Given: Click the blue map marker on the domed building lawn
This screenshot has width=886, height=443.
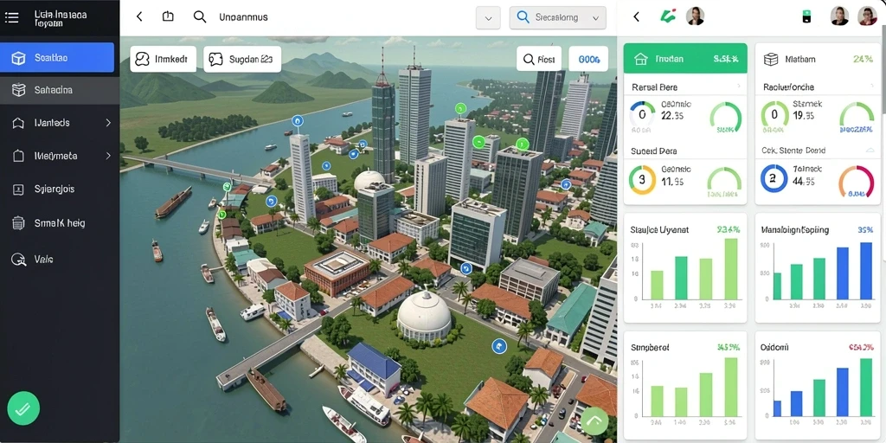Looking at the screenshot, I should point(499,346).
